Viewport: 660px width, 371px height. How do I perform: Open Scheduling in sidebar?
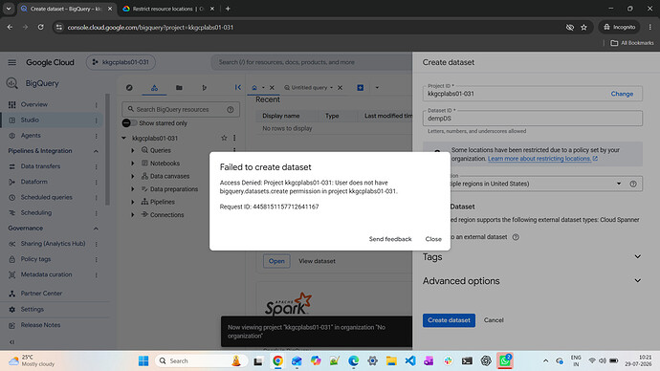point(36,213)
